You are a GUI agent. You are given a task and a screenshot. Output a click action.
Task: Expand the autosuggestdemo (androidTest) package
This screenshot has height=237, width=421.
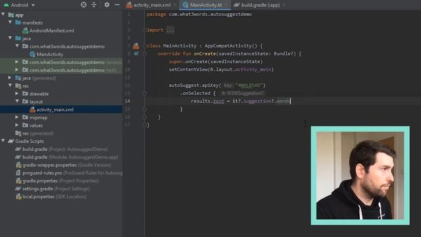(x=17, y=62)
